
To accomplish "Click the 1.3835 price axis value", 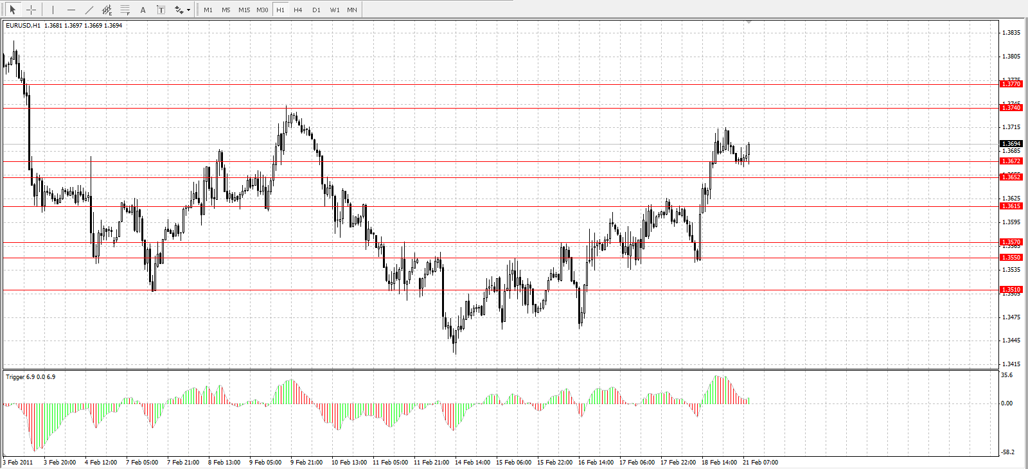I will (x=1011, y=33).
